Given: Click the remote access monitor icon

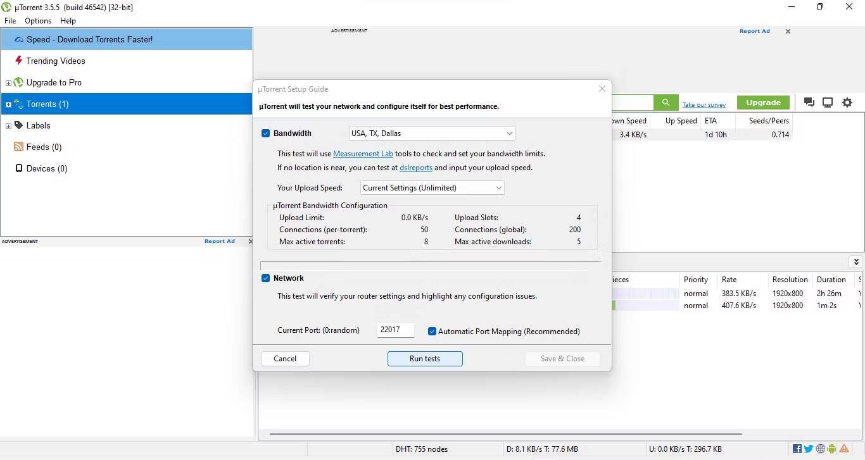Looking at the screenshot, I should 828,102.
